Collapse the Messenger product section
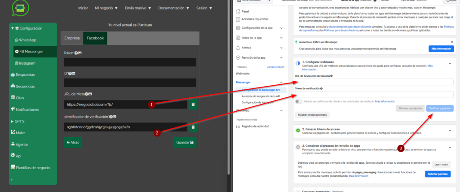The height and width of the screenshot is (192, 460). [x=281, y=83]
